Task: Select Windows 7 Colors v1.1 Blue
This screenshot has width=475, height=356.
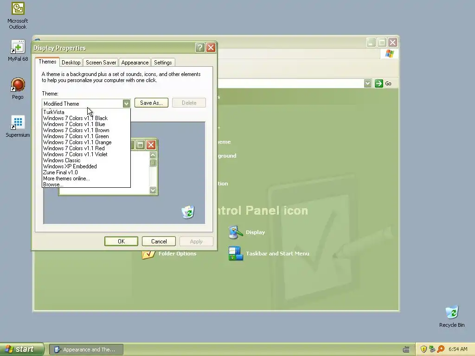Action: click(x=86, y=124)
